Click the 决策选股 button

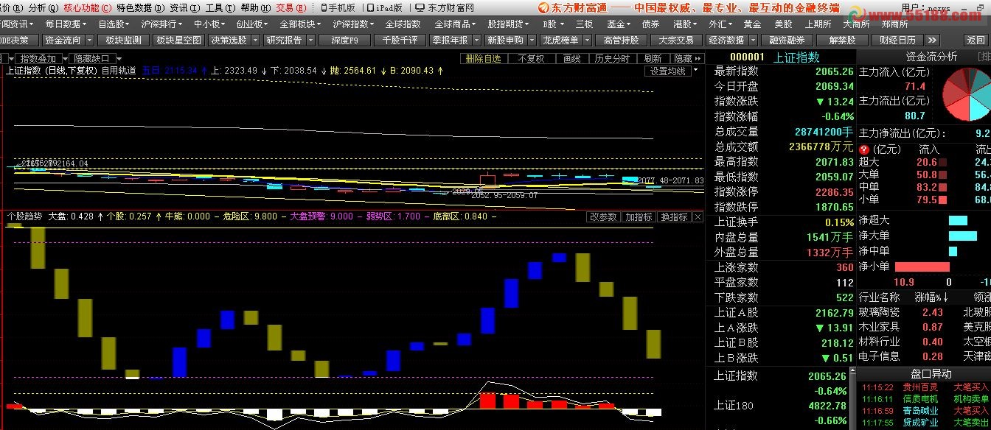[229, 40]
